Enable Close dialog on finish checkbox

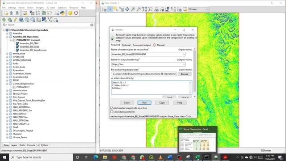112,112
